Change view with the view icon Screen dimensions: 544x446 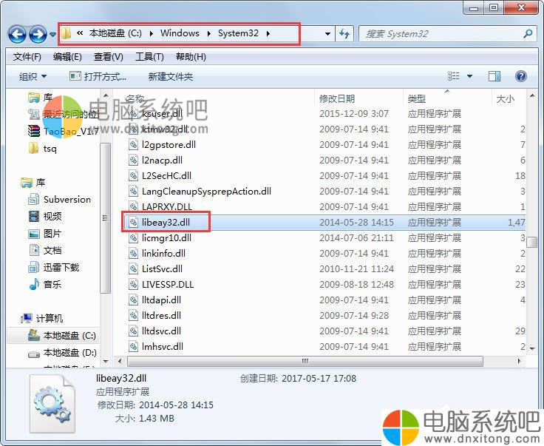tap(453, 76)
